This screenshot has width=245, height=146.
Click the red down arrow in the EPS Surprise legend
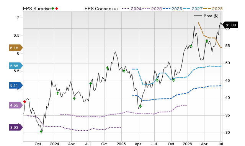click(57, 9)
